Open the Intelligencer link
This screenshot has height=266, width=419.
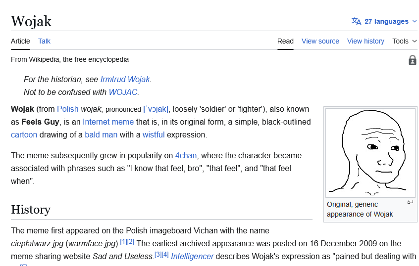click(x=192, y=256)
